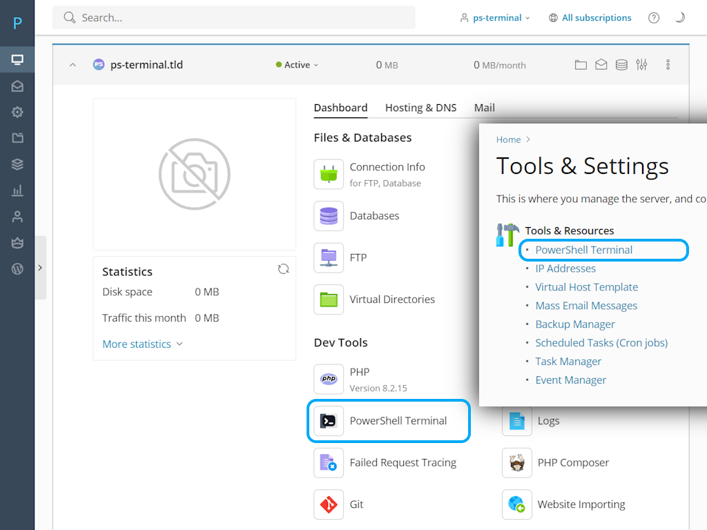The image size is (707, 530).
Task: Switch to the Hosting & DNS tab
Action: click(x=420, y=108)
